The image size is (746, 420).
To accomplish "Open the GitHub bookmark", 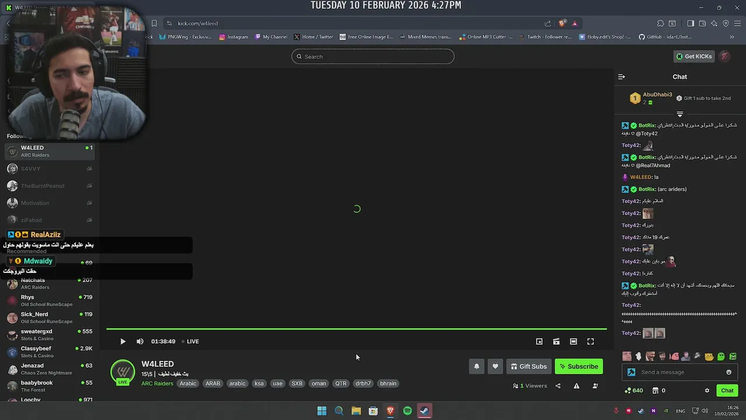I will click(665, 37).
